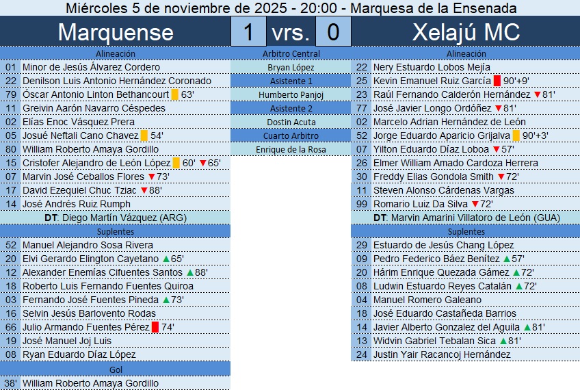The height and width of the screenshot is (390, 580).
Task: Select the Xelajú MC team name header
Action: [466, 32]
